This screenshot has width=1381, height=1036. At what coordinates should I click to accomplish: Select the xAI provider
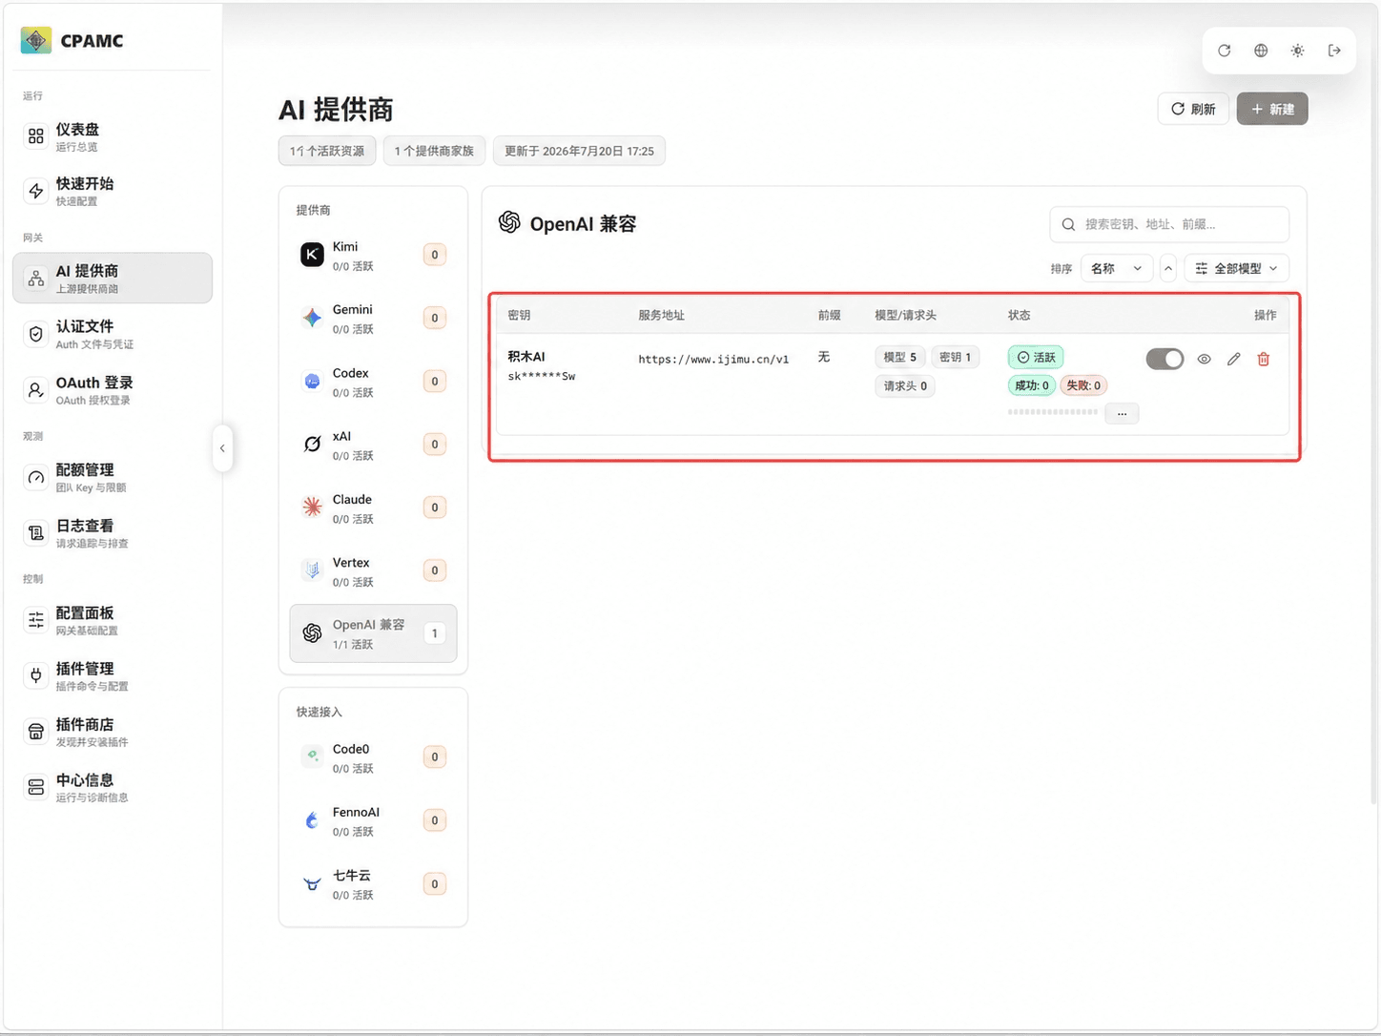[373, 445]
